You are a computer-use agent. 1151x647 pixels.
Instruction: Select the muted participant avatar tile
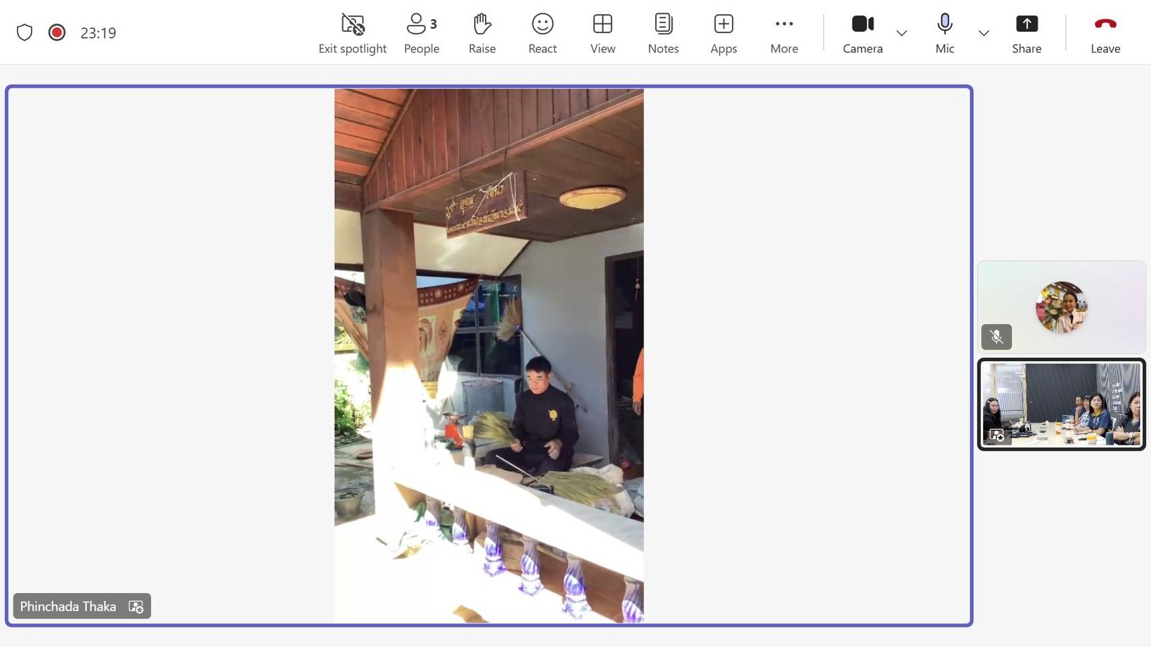pos(1061,307)
